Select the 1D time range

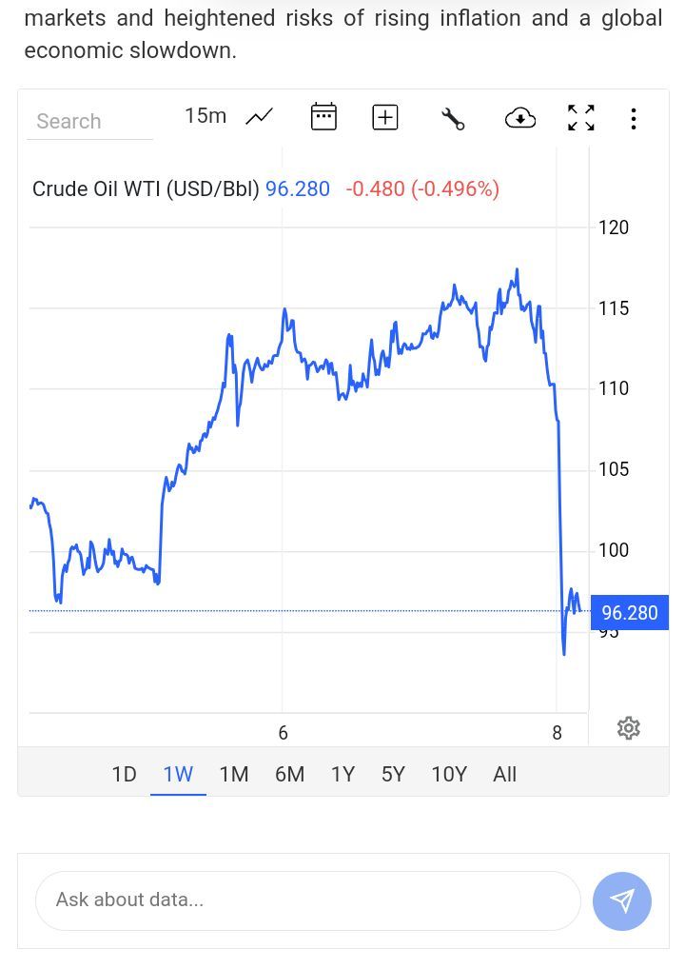(x=124, y=774)
